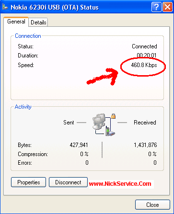The width and height of the screenshot is (174, 214).
Task: Click the title bar help question mark
Action: (x=156, y=7)
